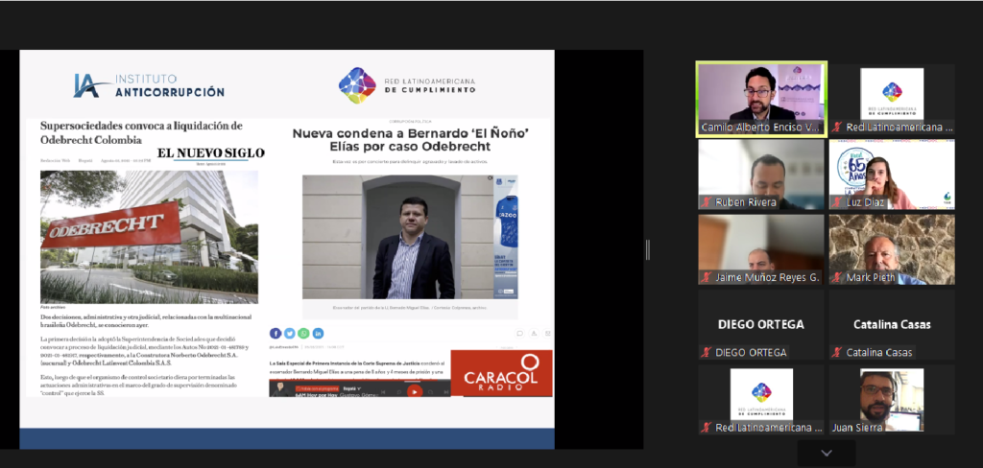This screenshot has width=983, height=468.
Task: Skip to next track in the radio player
Action: click(444, 392)
